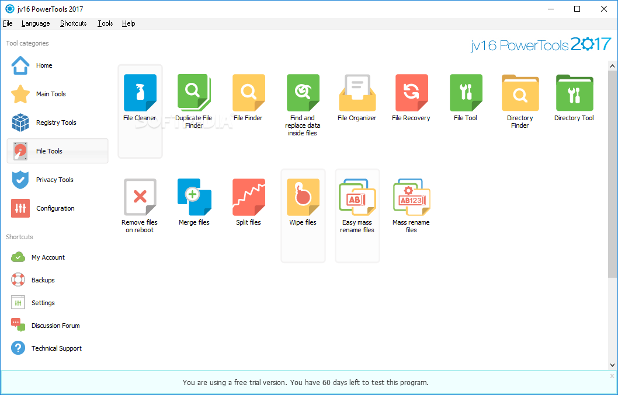Viewport: 618px width, 395px height.
Task: Open the Help menu
Action: pyautogui.click(x=129, y=23)
